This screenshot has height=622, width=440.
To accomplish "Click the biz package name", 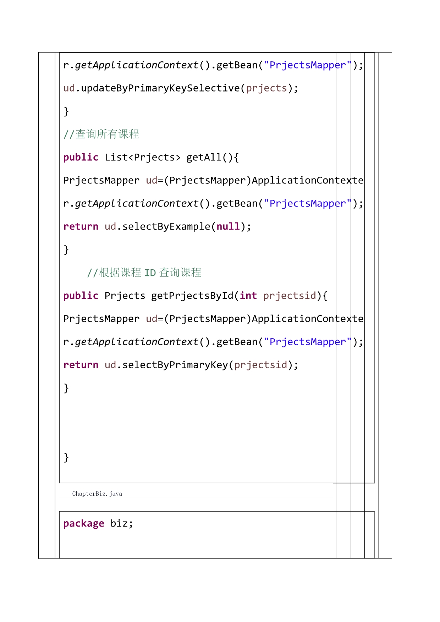I will click(x=121, y=524).
